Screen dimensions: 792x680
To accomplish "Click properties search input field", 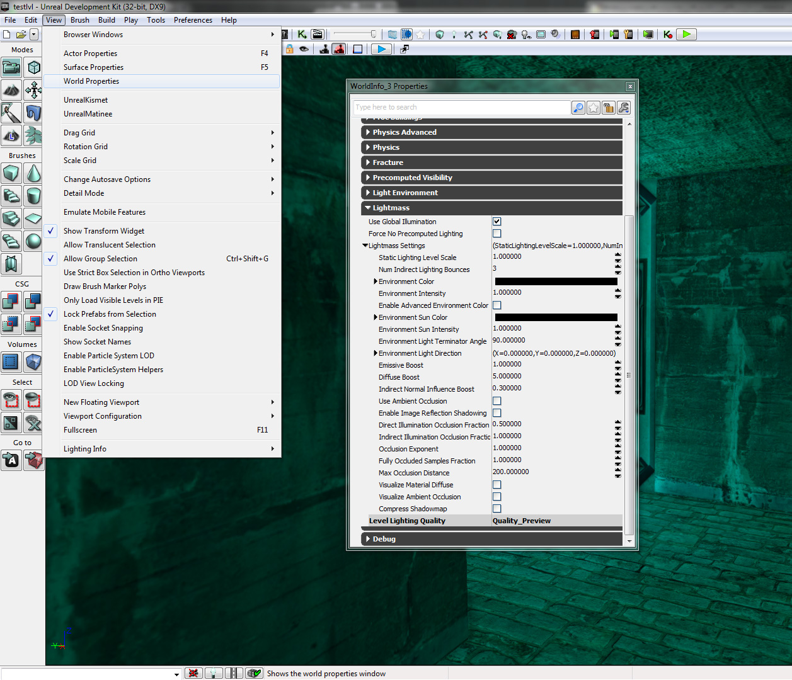I will pyautogui.click(x=462, y=108).
